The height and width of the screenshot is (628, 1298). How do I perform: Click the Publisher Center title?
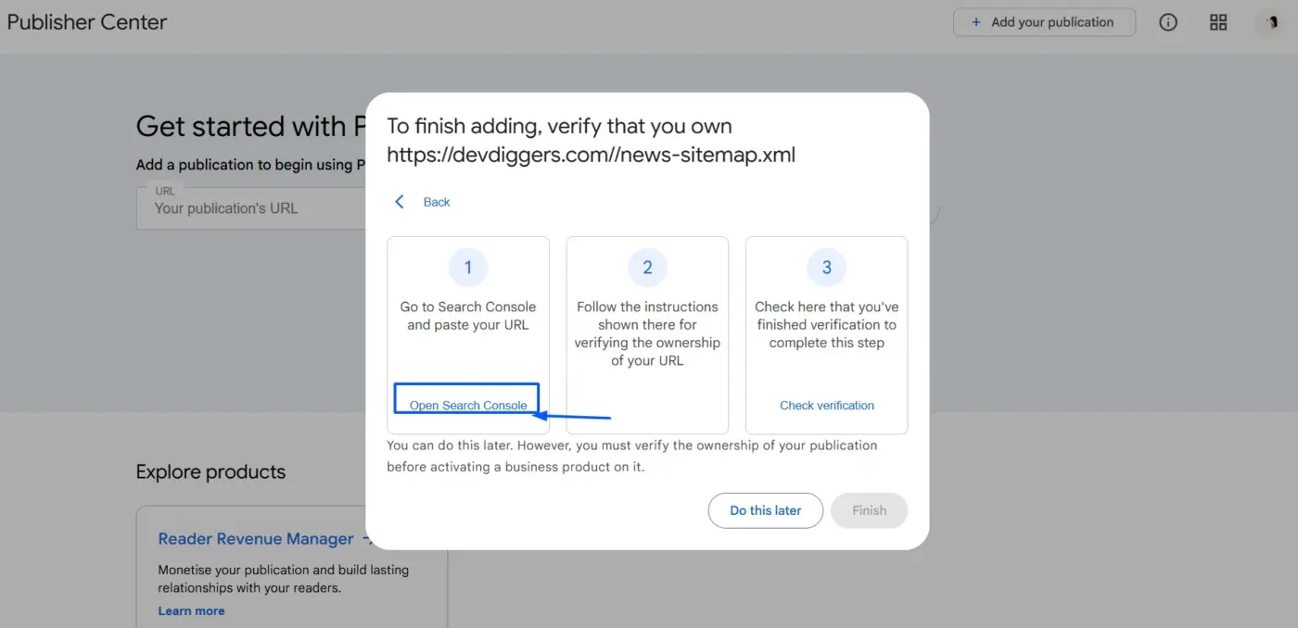87,22
